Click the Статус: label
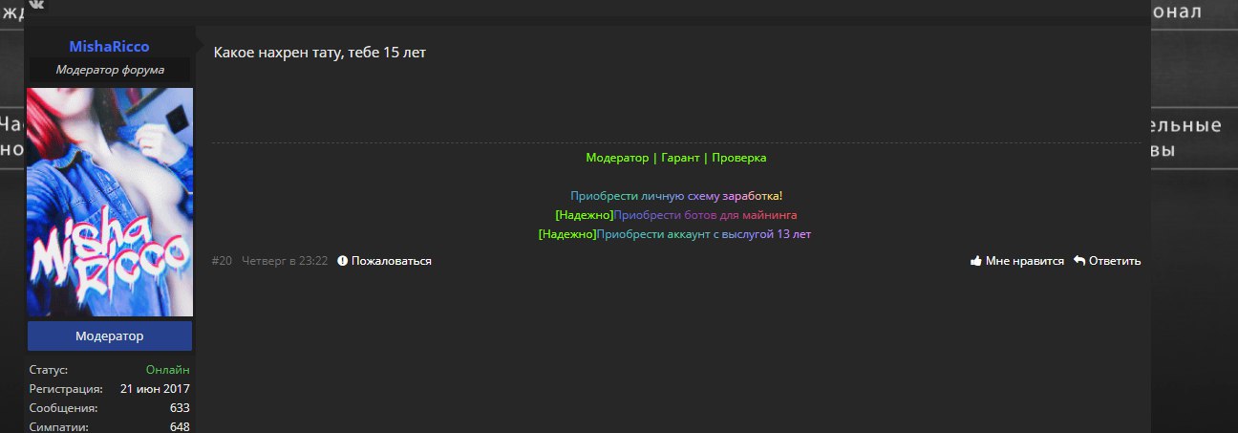This screenshot has width=1238, height=433. pos(49,370)
